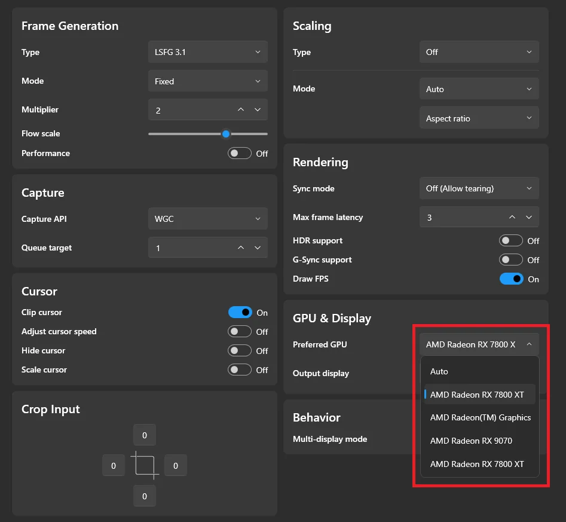
Task: Click the top crop value field
Action: tap(145, 435)
